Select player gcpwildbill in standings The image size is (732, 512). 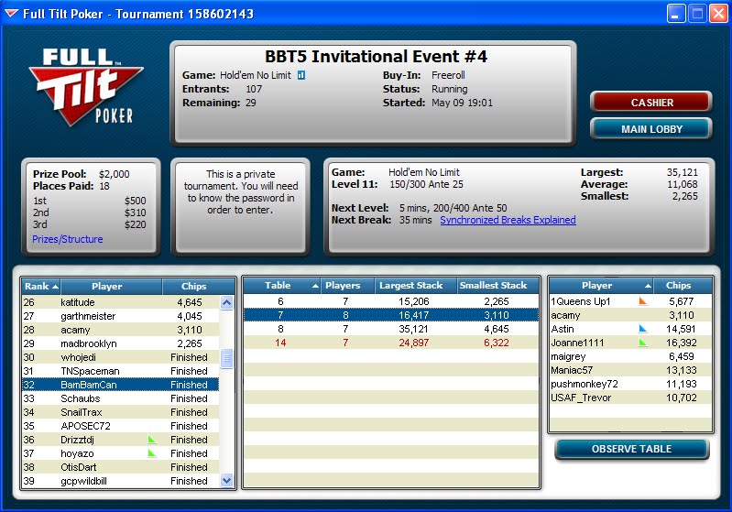120,481
